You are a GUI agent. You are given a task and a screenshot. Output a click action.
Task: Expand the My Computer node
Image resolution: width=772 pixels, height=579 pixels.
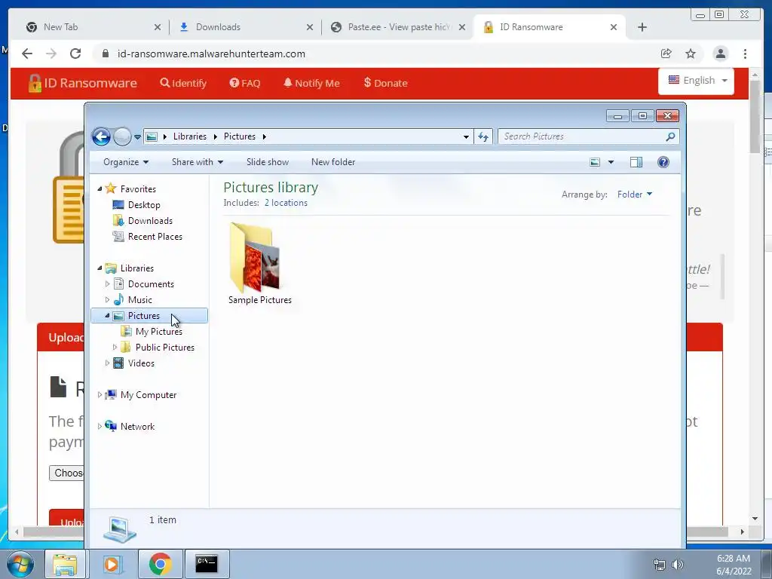click(x=100, y=395)
